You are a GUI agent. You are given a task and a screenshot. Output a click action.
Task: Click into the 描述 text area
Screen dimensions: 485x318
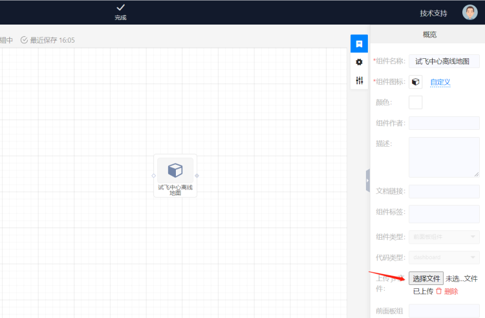click(444, 157)
